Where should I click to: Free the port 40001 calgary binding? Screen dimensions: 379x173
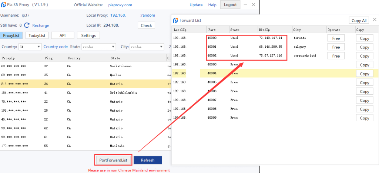[336, 47]
